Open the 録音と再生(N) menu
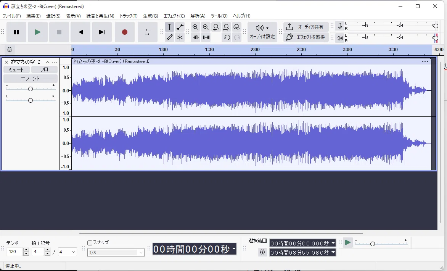The width and height of the screenshot is (447, 271). click(100, 16)
